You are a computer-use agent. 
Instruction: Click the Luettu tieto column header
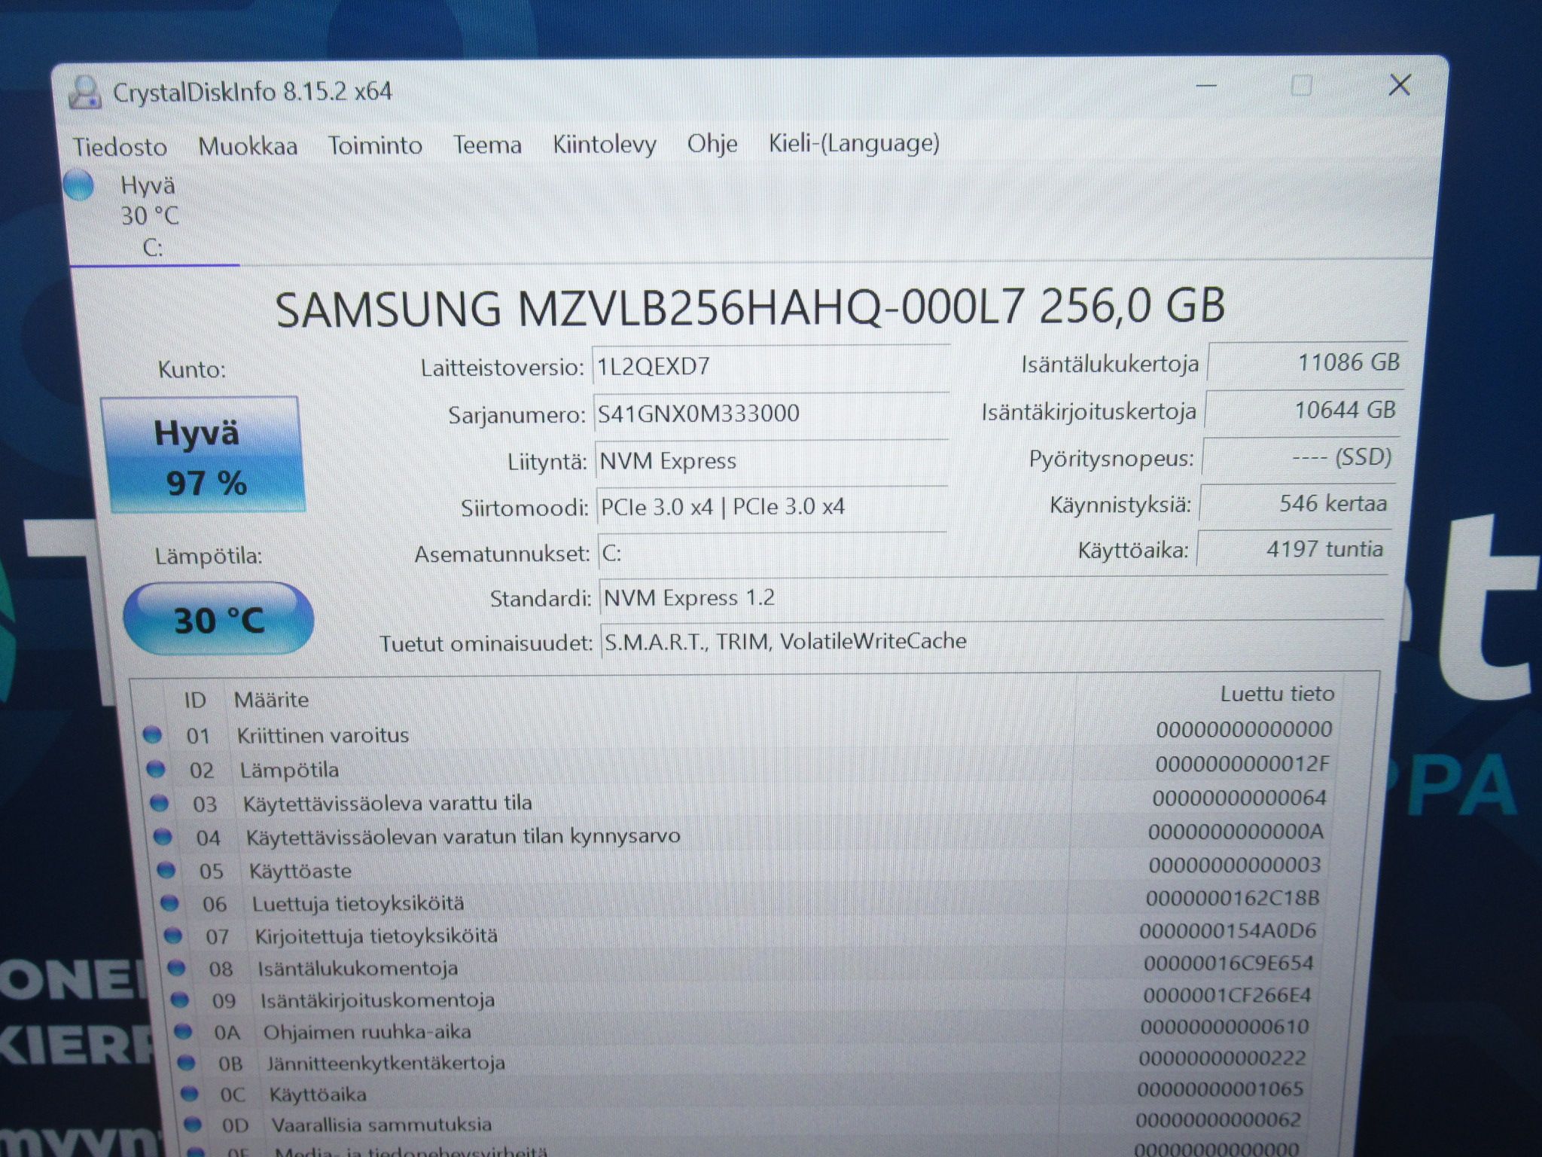1277,694
